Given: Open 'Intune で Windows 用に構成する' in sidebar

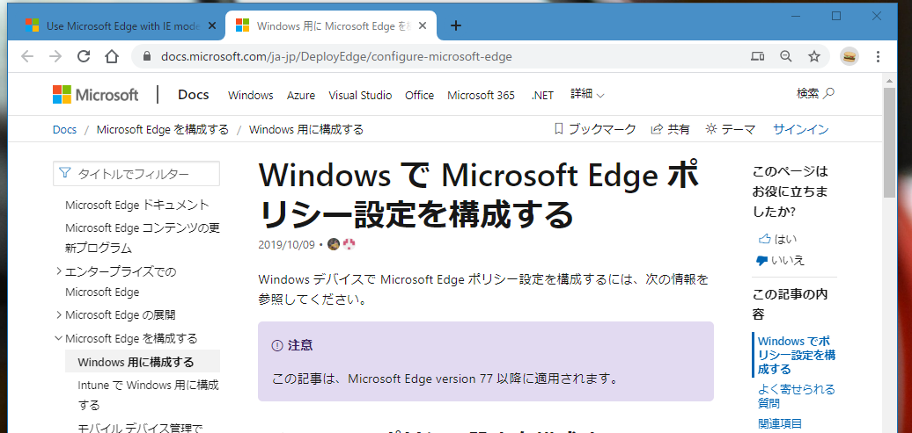Looking at the screenshot, I should pyautogui.click(x=148, y=394).
